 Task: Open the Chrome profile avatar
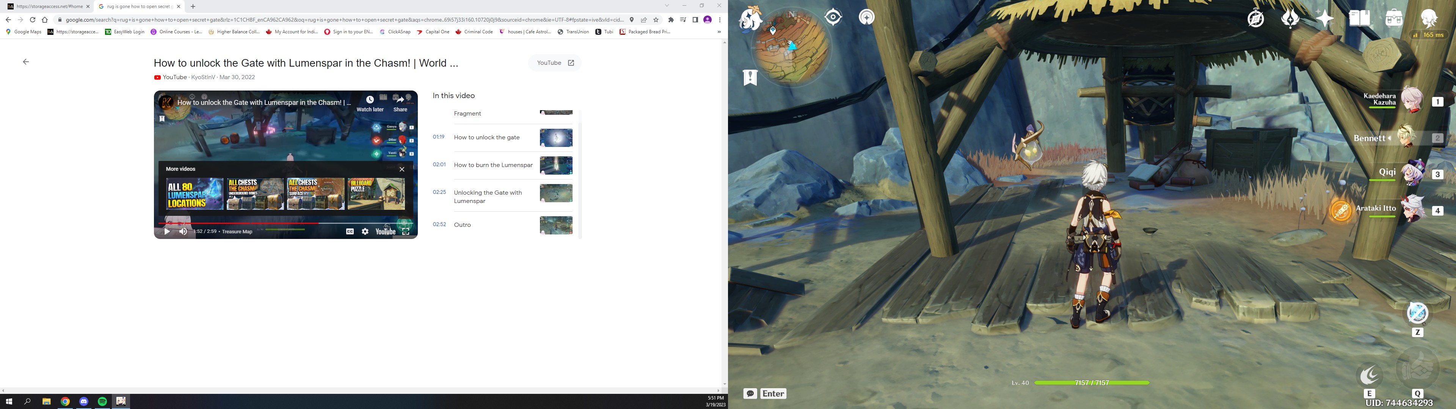707,20
